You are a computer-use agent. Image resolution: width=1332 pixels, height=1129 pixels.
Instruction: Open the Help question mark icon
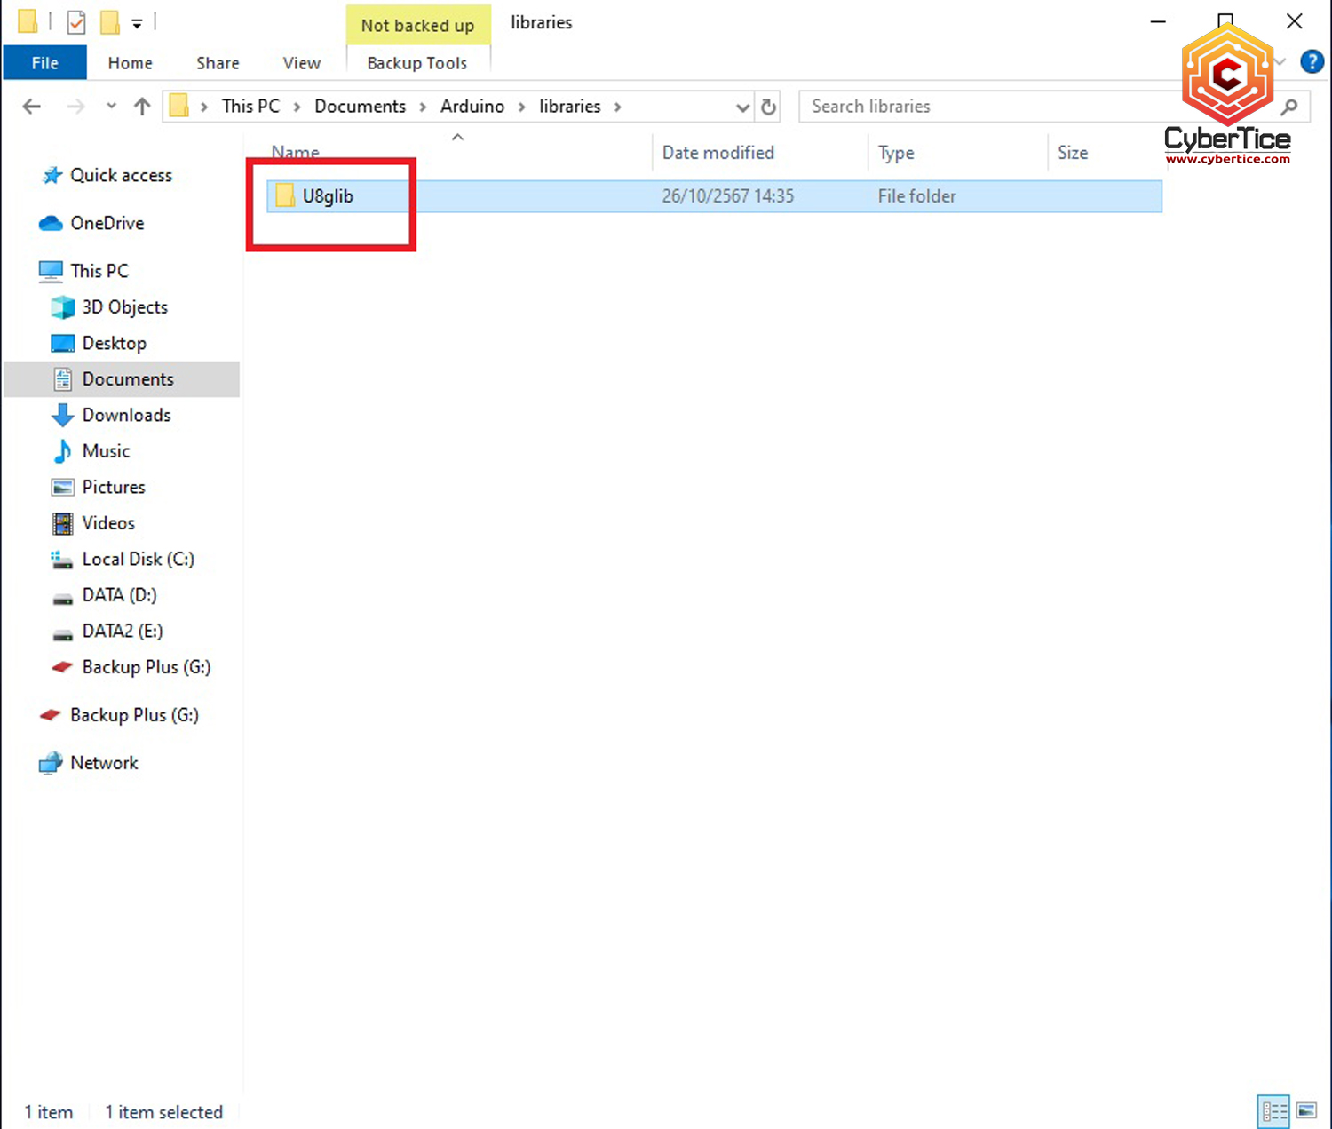(x=1311, y=61)
